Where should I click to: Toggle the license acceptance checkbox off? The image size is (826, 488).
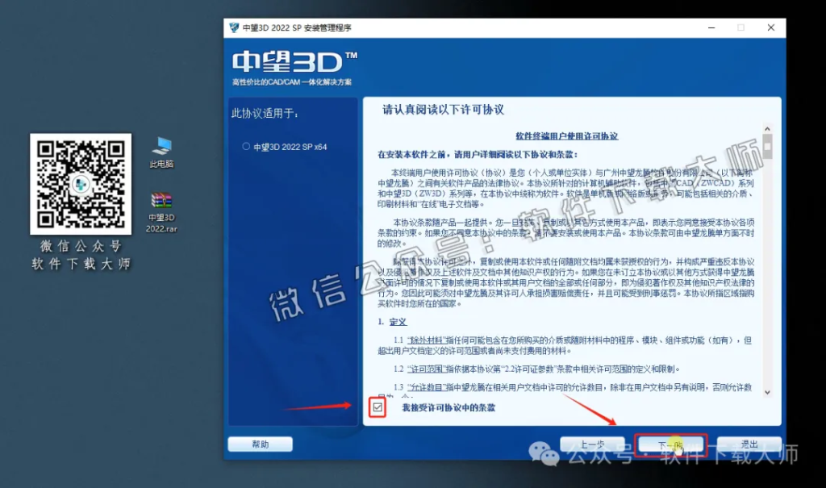pos(377,408)
